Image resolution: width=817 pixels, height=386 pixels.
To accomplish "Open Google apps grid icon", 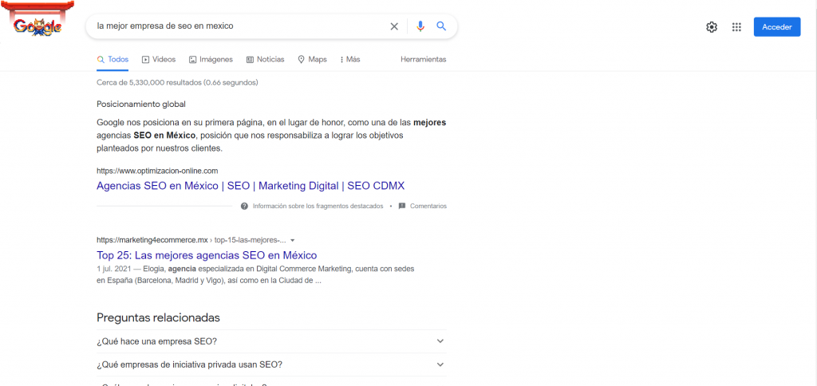I will coord(736,27).
